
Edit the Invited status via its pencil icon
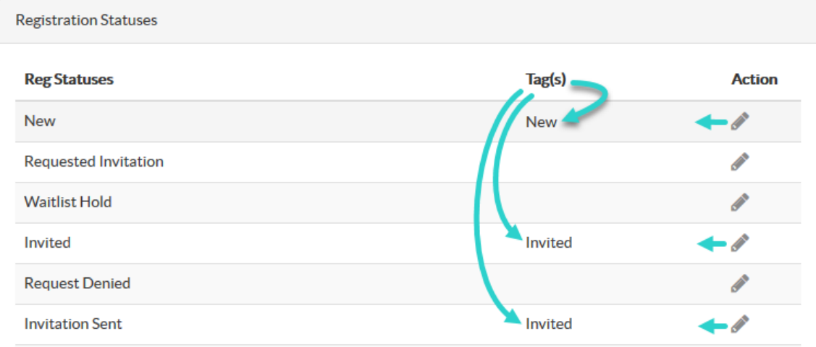tap(740, 243)
